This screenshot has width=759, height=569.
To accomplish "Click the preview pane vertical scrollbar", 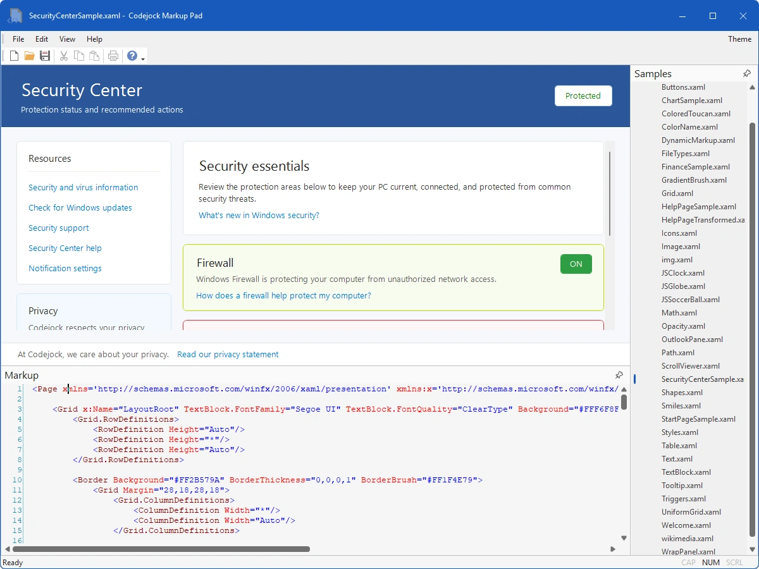I will tap(610, 193).
